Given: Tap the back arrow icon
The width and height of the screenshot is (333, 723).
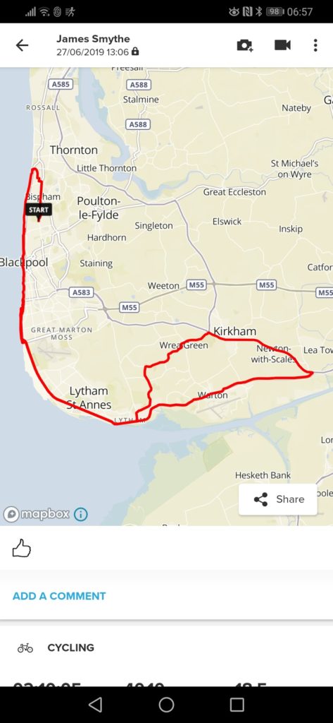Looking at the screenshot, I should pyautogui.click(x=22, y=44).
